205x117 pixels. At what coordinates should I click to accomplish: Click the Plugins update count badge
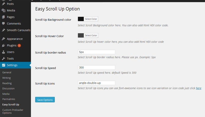click(19, 45)
